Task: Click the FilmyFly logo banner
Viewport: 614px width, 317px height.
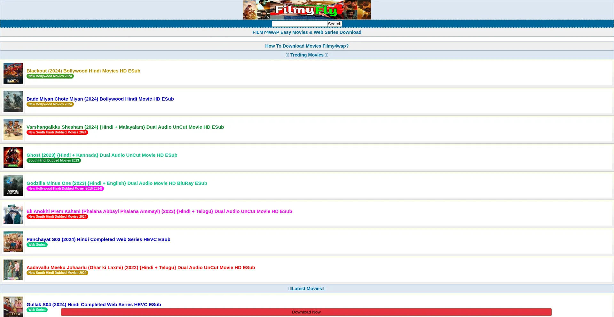Action: coord(307,10)
